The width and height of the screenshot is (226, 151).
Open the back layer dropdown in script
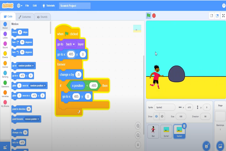[x=70, y=44]
